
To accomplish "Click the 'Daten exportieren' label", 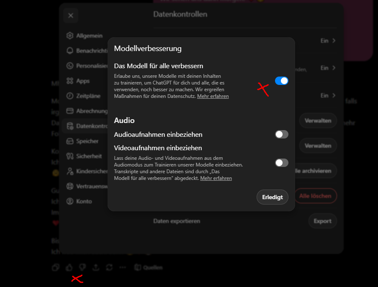I will click(177, 221).
